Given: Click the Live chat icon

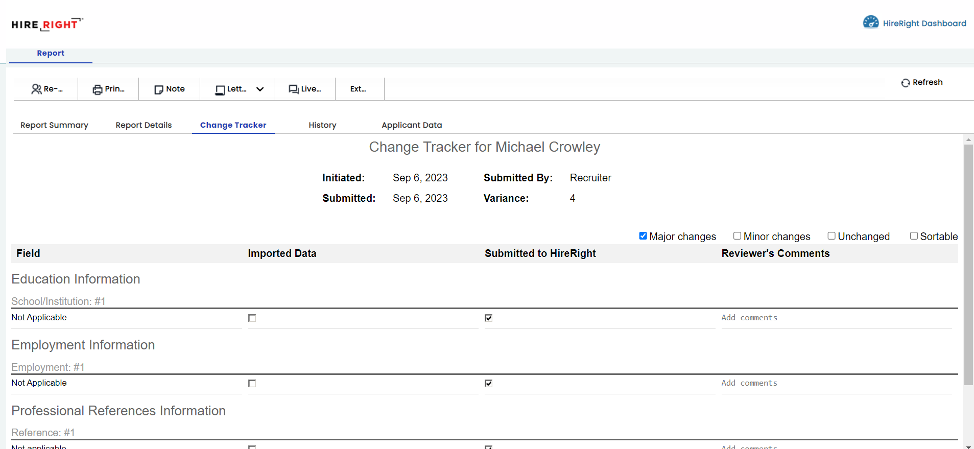Looking at the screenshot, I should click(x=294, y=89).
